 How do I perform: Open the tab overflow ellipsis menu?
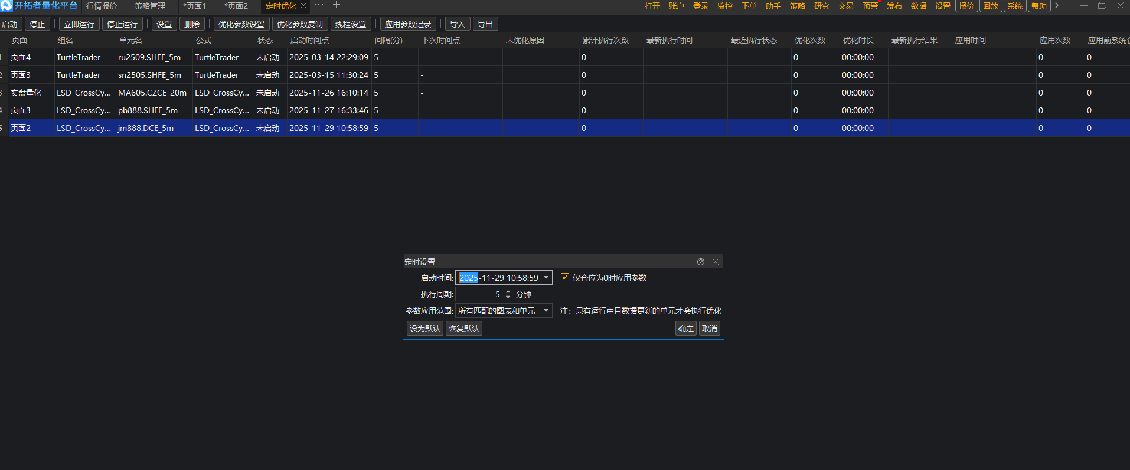[x=319, y=5]
